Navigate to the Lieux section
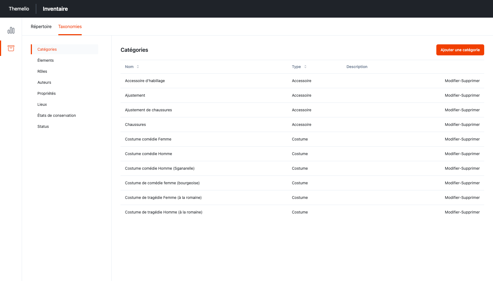This screenshot has width=493, height=281. pyautogui.click(x=42, y=104)
